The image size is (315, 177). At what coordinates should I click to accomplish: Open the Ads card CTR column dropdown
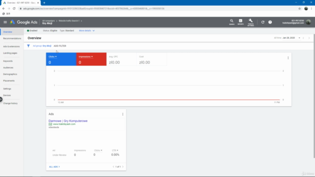tap(115, 150)
